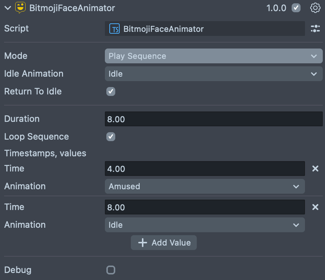Enable the Debug checkbox
This screenshot has height=280, width=325.
click(111, 270)
